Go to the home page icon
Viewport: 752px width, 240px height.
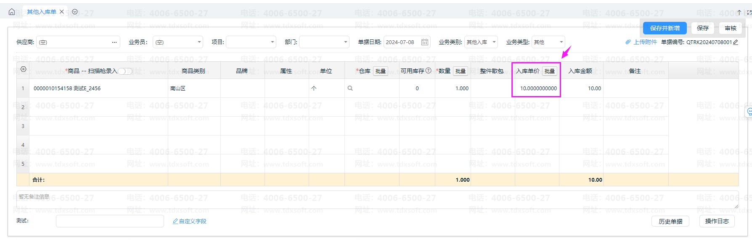click(12, 12)
